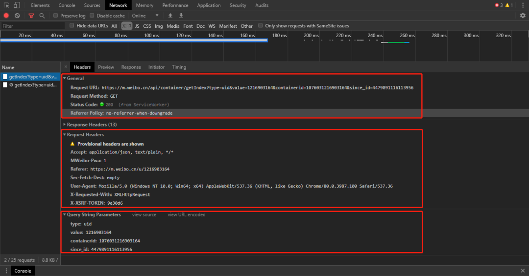Toggle the filter funnel icon
The height and width of the screenshot is (276, 529).
[x=31, y=16]
